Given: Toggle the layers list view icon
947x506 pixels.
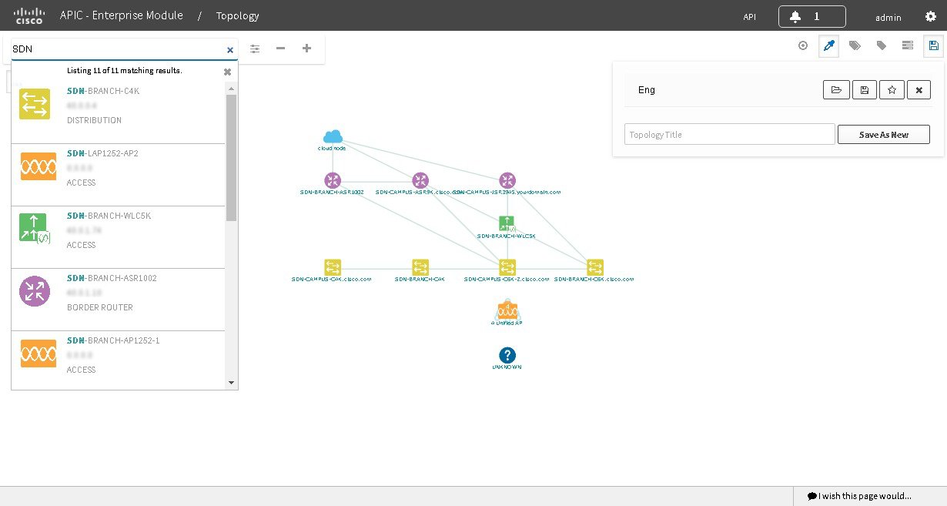Looking at the screenshot, I should [x=908, y=46].
